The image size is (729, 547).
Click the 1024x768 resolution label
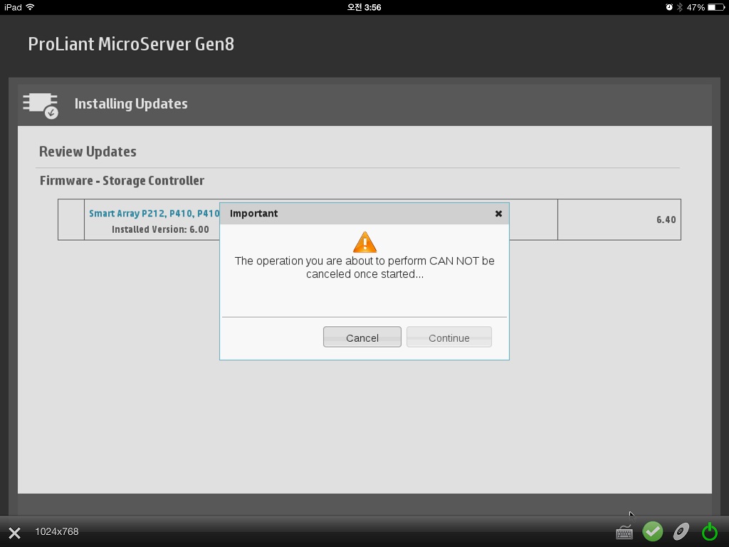[57, 531]
